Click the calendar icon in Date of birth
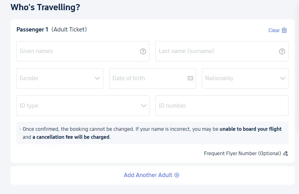The image size is (299, 194). pyautogui.click(x=190, y=78)
